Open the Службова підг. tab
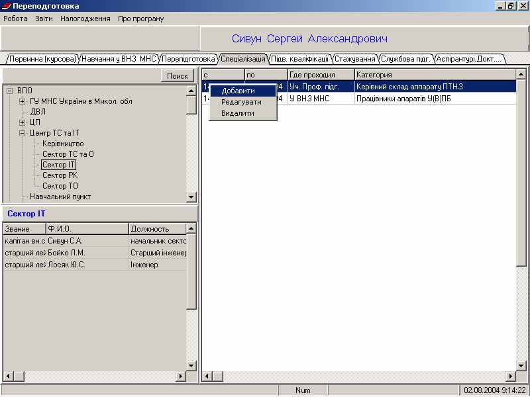Screen dimensions: 530x397 (405, 59)
